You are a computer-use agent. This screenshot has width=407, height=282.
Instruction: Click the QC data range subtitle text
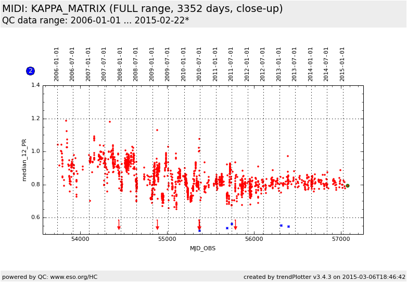(96, 20)
